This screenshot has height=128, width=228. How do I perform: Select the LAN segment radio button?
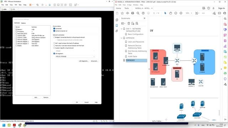pos(54,54)
